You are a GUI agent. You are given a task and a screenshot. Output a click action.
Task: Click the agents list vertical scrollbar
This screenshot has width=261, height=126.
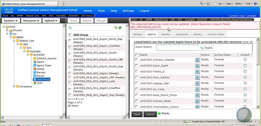[x=258, y=53]
